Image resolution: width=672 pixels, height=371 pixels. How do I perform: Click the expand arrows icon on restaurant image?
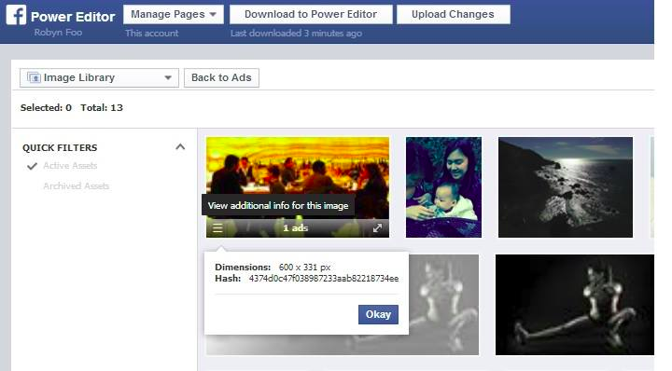pos(377,228)
